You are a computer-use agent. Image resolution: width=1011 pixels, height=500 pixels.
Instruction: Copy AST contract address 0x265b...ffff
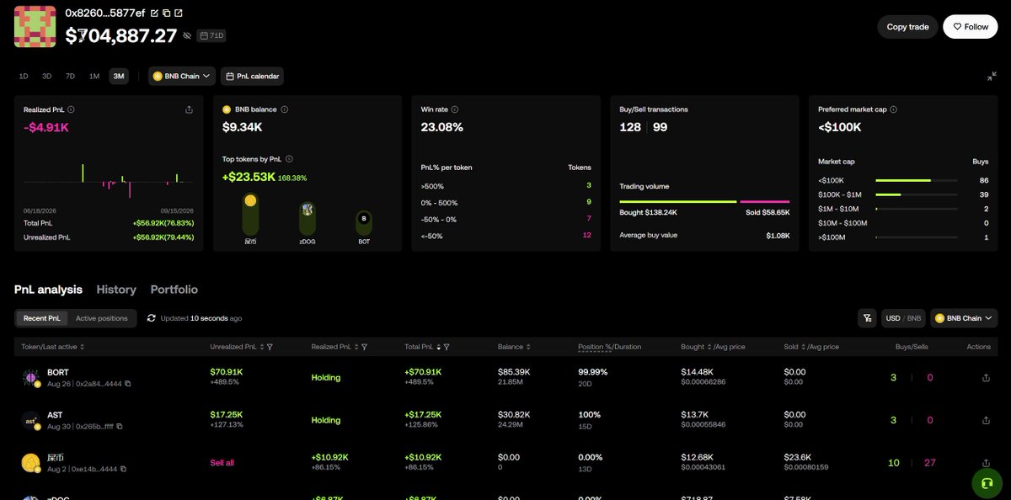click(x=119, y=426)
